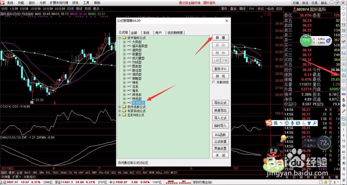This screenshot has width=347, height=185.
Task: Click the Fiz sidebar icon
Action: [x=344, y=70]
